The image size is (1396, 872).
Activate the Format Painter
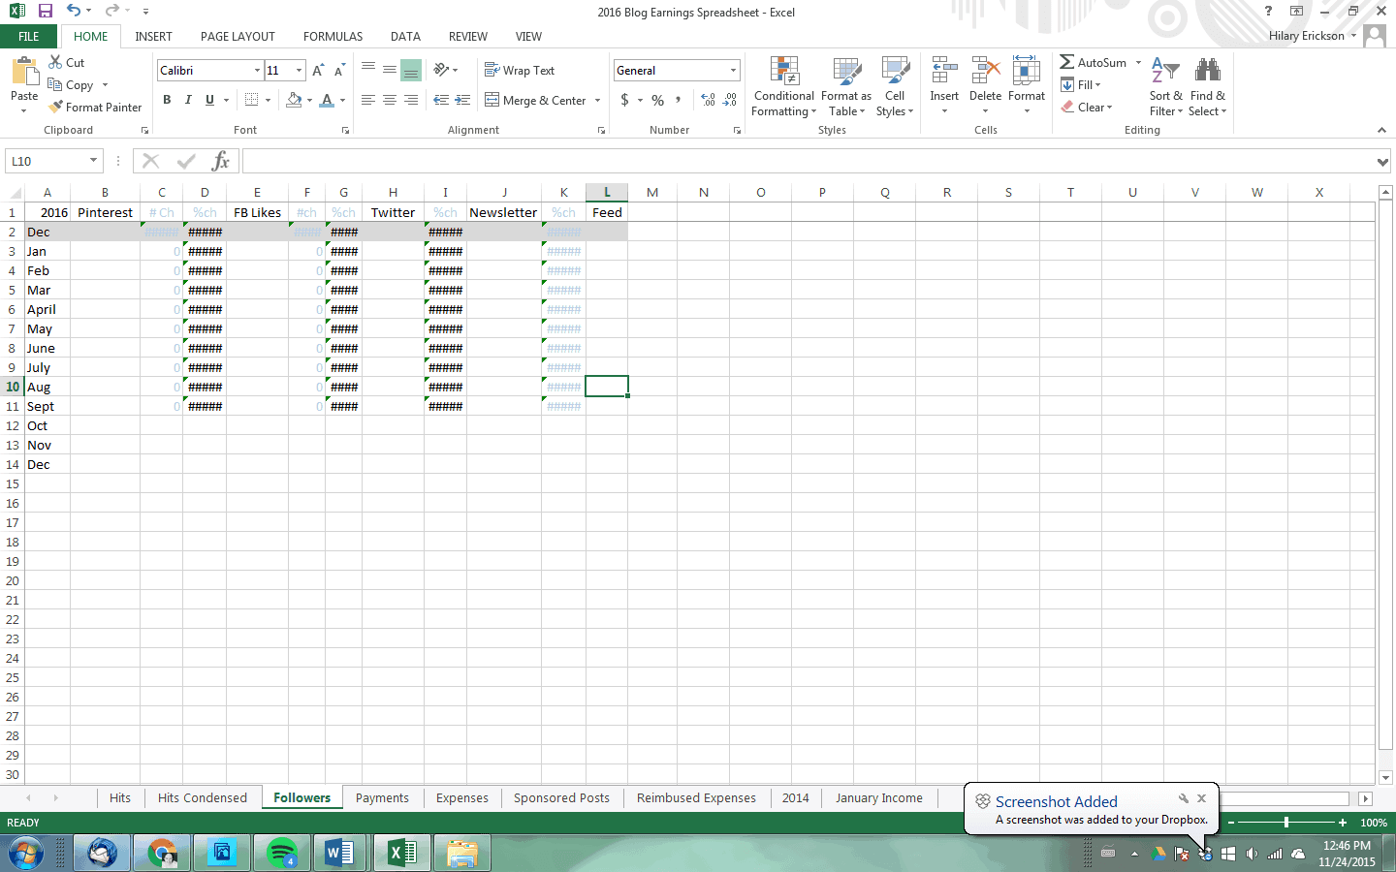point(95,108)
